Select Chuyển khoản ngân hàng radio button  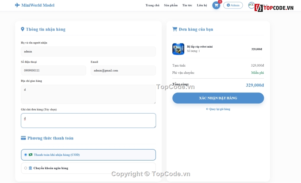[26, 168]
